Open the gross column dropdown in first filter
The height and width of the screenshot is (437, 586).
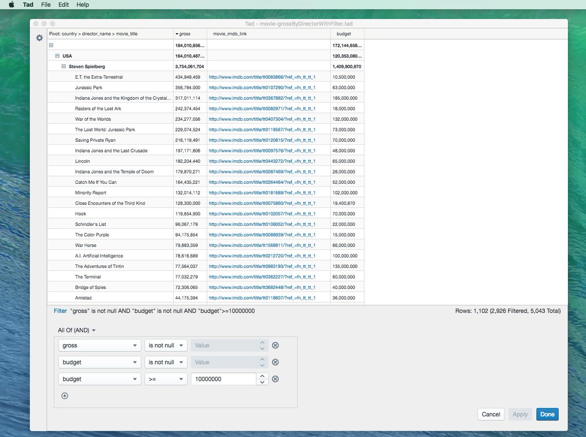coord(100,345)
